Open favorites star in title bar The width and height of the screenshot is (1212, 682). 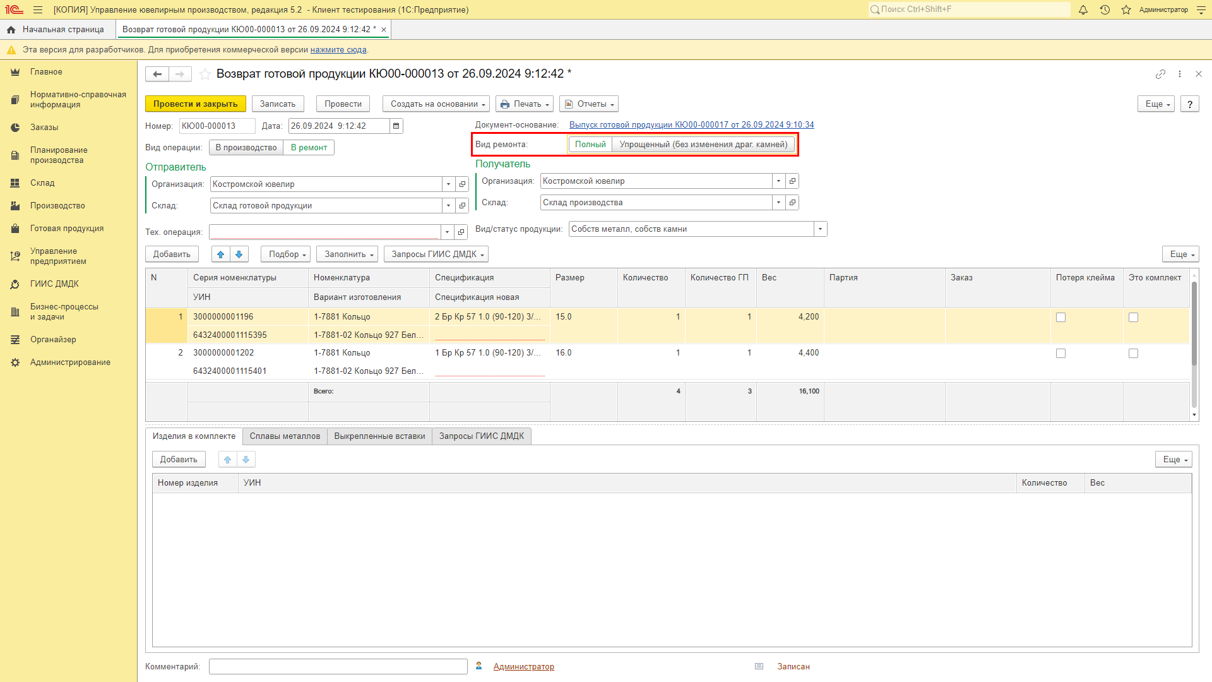(x=1126, y=9)
